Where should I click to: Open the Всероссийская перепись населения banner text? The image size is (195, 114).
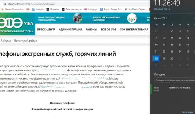(107, 19)
